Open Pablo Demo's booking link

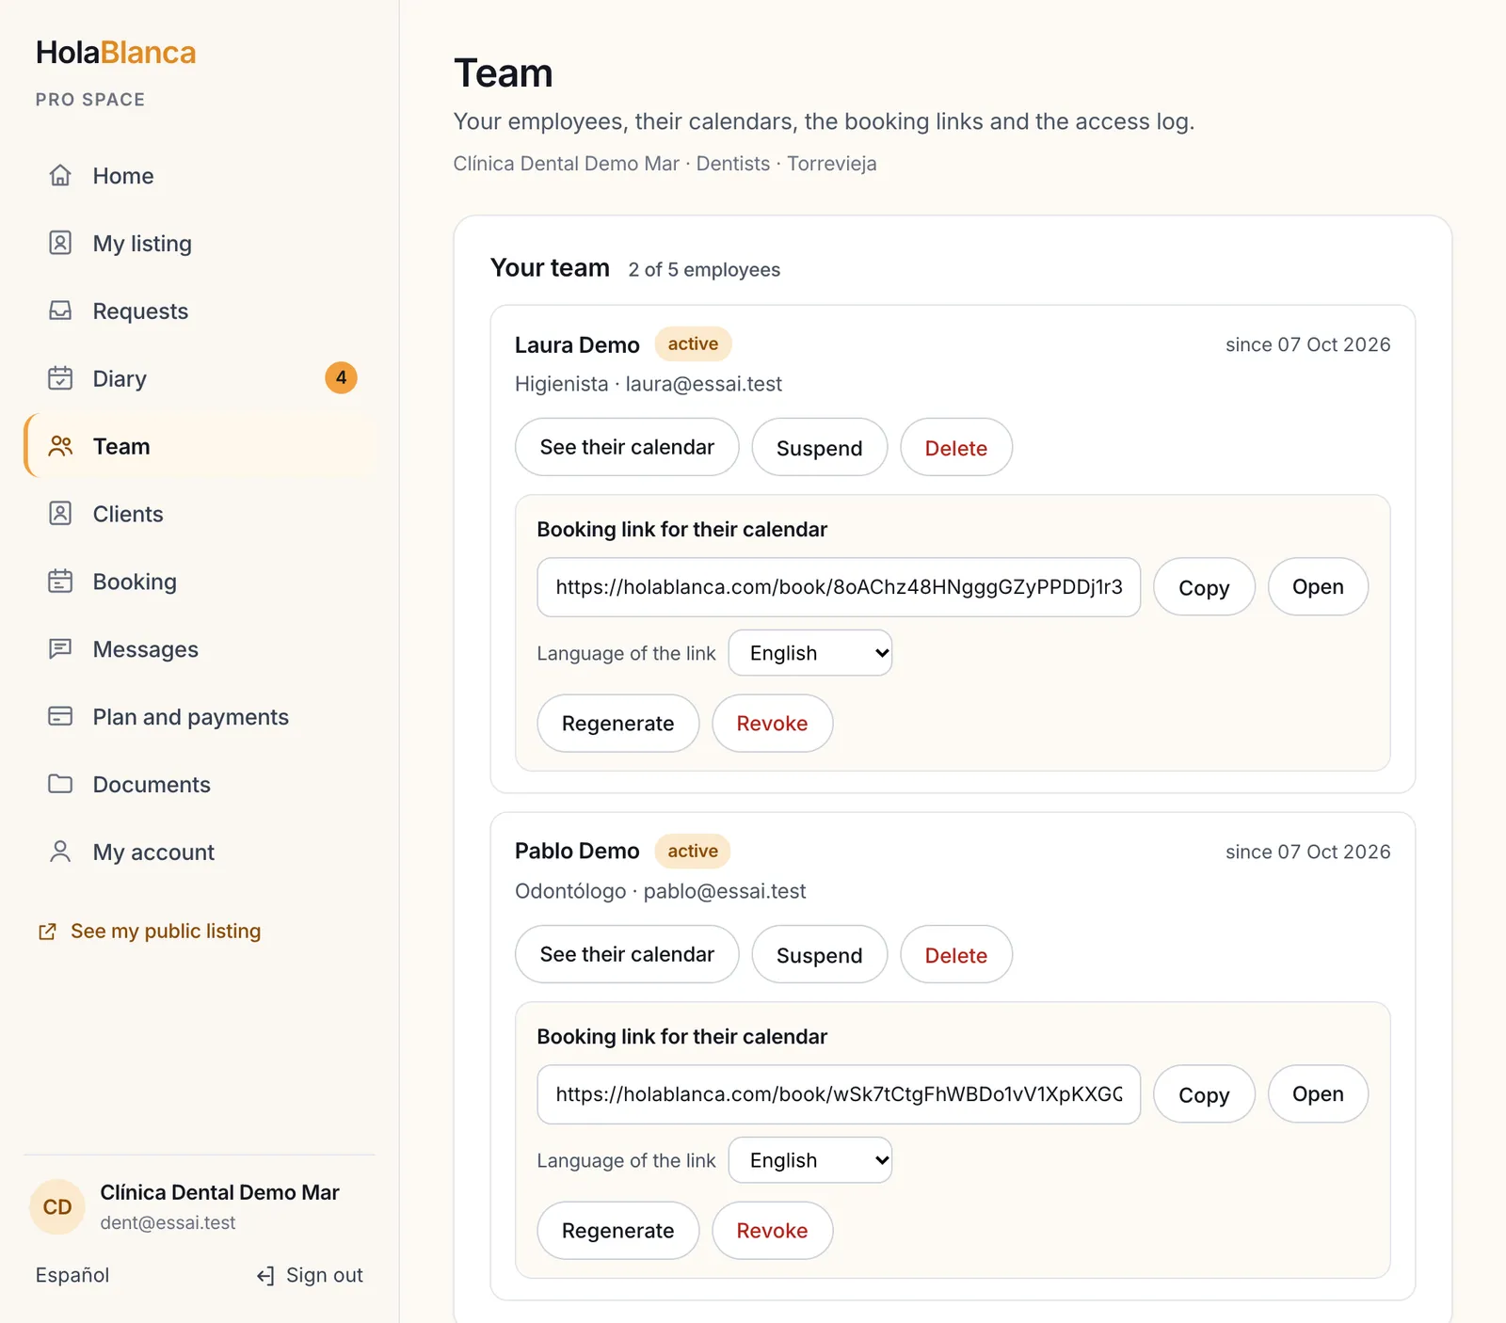[x=1318, y=1094]
